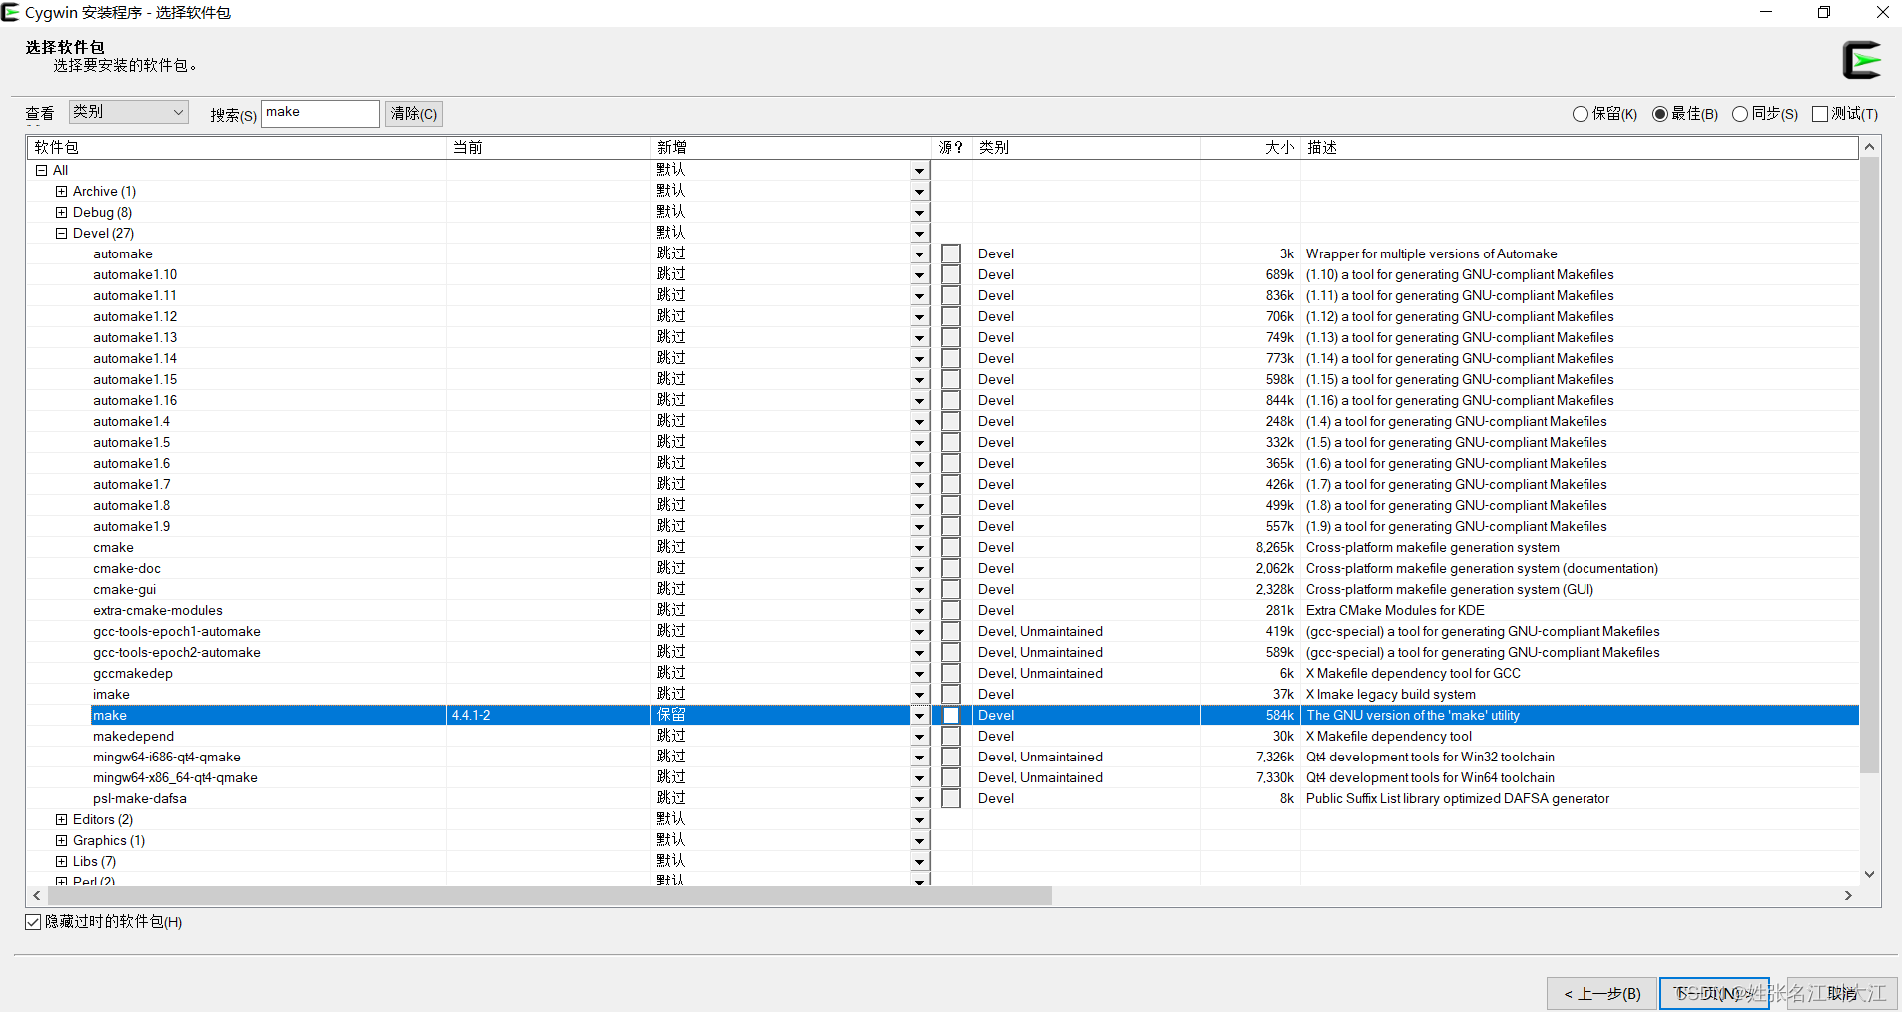Enable the 测试(T) option
The height and width of the screenshot is (1012, 1902).
(x=1820, y=114)
